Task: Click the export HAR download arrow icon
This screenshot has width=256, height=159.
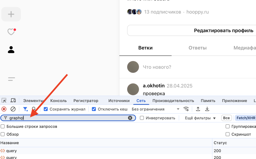Action: (207, 109)
